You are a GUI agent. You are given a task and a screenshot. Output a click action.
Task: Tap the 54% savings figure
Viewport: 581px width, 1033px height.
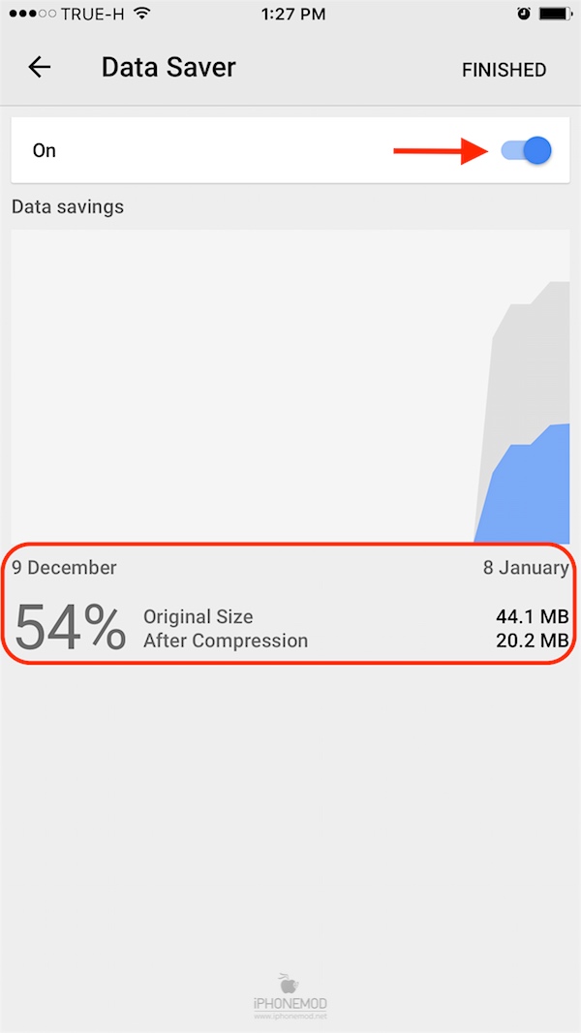pos(70,628)
